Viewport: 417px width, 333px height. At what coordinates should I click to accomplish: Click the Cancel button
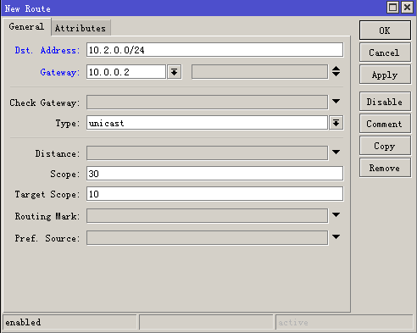point(385,53)
